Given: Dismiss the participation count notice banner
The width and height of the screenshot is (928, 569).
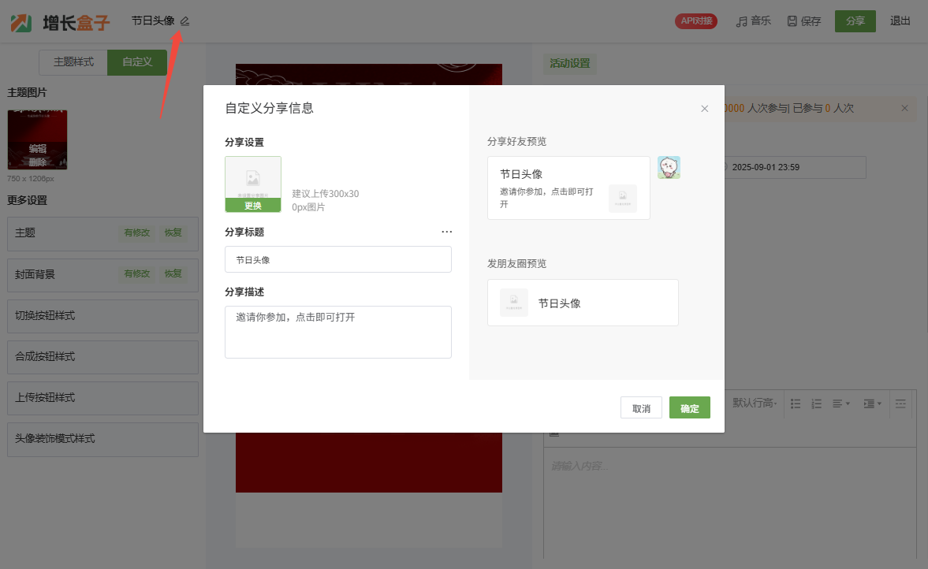Looking at the screenshot, I should tap(904, 108).
